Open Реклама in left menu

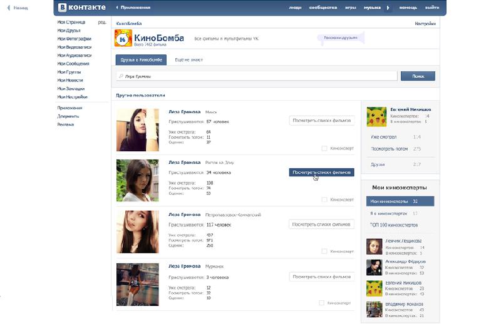coord(66,124)
